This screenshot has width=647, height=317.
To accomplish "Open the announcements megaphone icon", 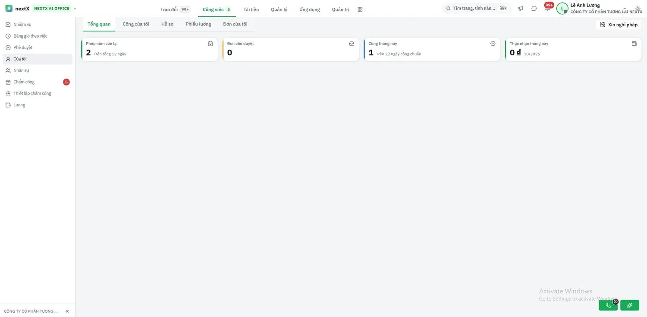I will pos(521,9).
